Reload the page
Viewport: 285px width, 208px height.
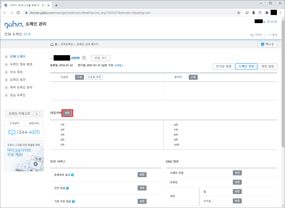click(x=18, y=12)
